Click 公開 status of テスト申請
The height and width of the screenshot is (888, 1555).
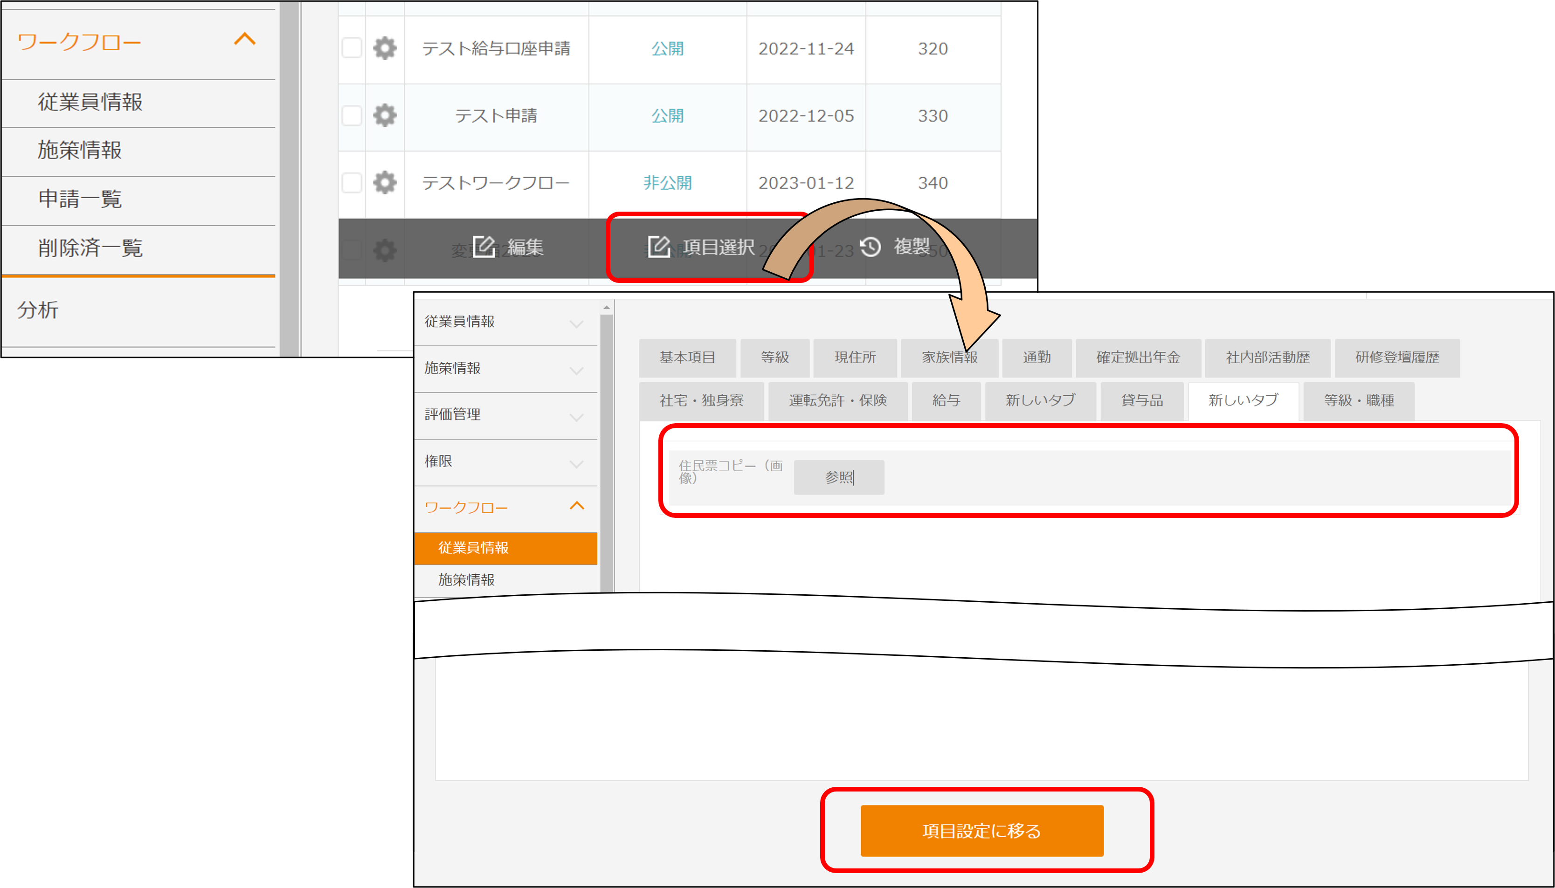click(667, 116)
